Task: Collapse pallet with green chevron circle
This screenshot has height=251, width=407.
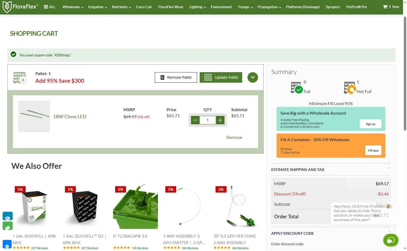Action: pos(253,77)
